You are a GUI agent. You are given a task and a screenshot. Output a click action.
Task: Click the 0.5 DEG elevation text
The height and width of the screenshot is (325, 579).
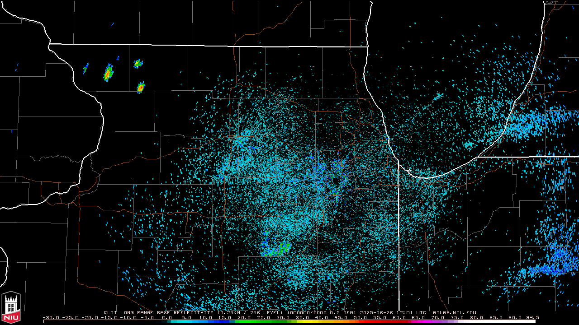coord(342,312)
